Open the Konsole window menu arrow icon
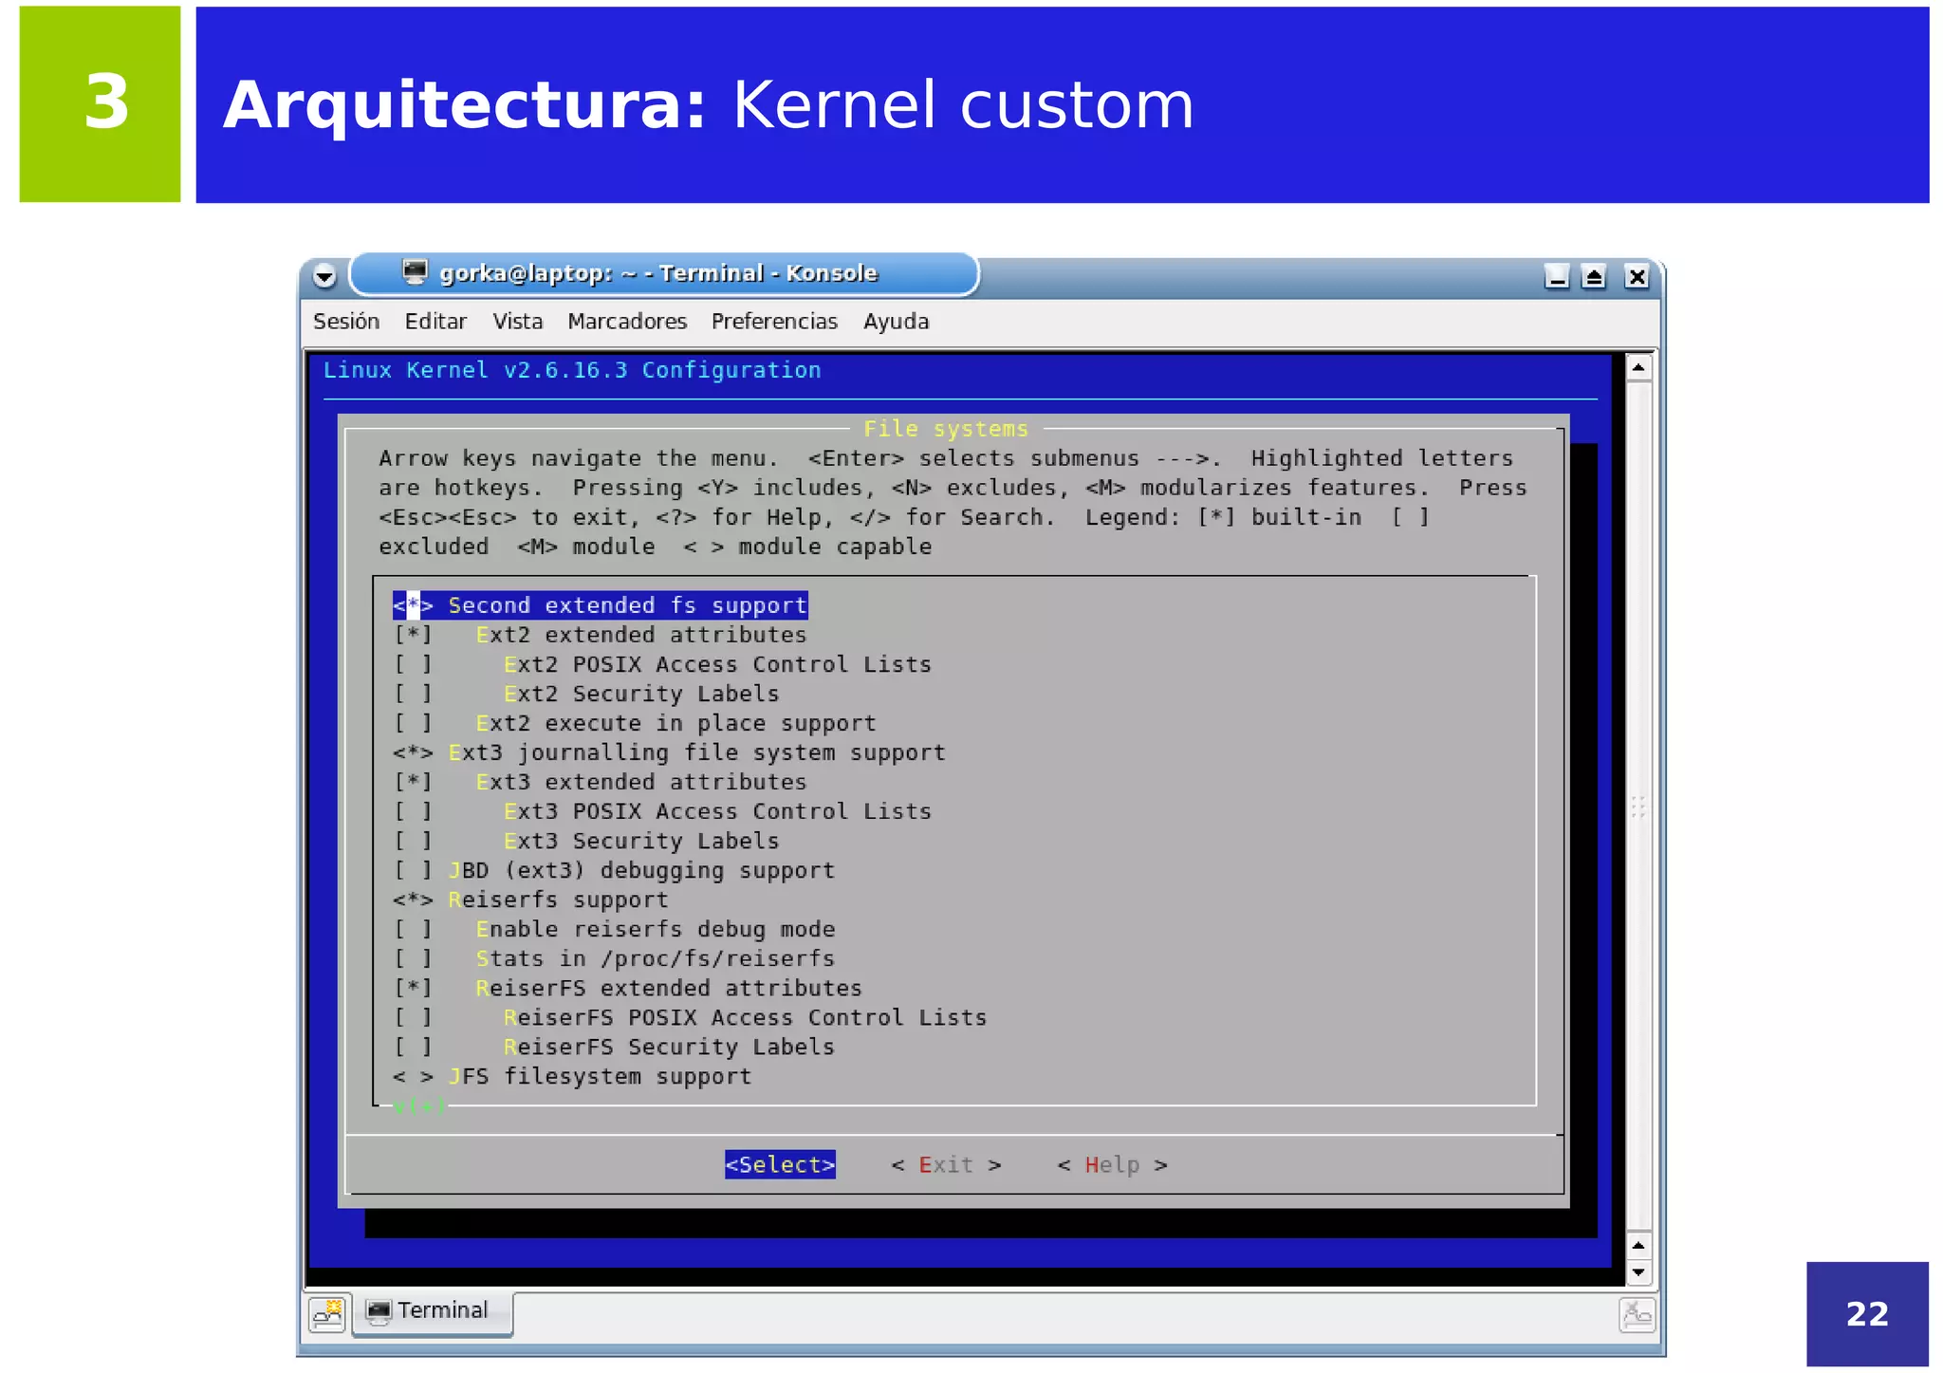This screenshot has height=1373, width=1943. pos(324,276)
